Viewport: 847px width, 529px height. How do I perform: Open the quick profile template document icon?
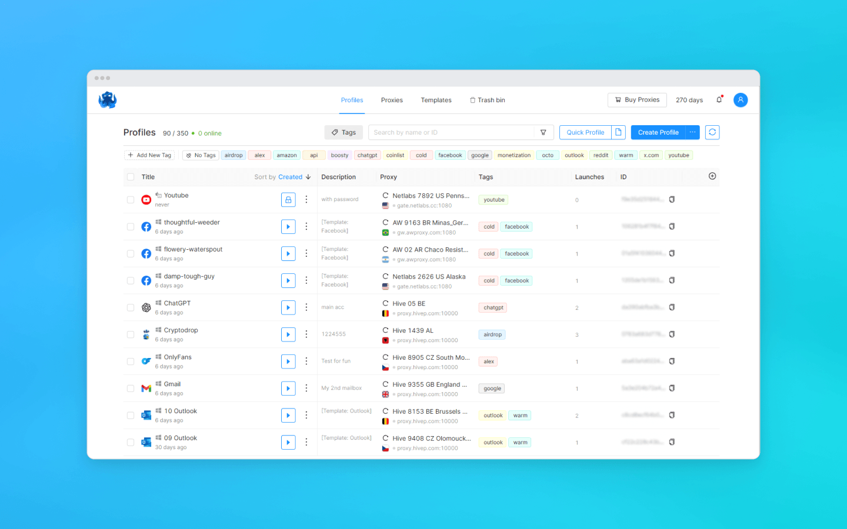click(x=619, y=132)
